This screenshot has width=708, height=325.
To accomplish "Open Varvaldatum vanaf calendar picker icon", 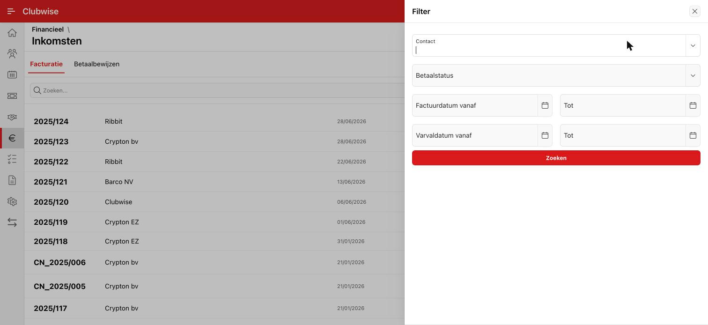I will coord(545,135).
